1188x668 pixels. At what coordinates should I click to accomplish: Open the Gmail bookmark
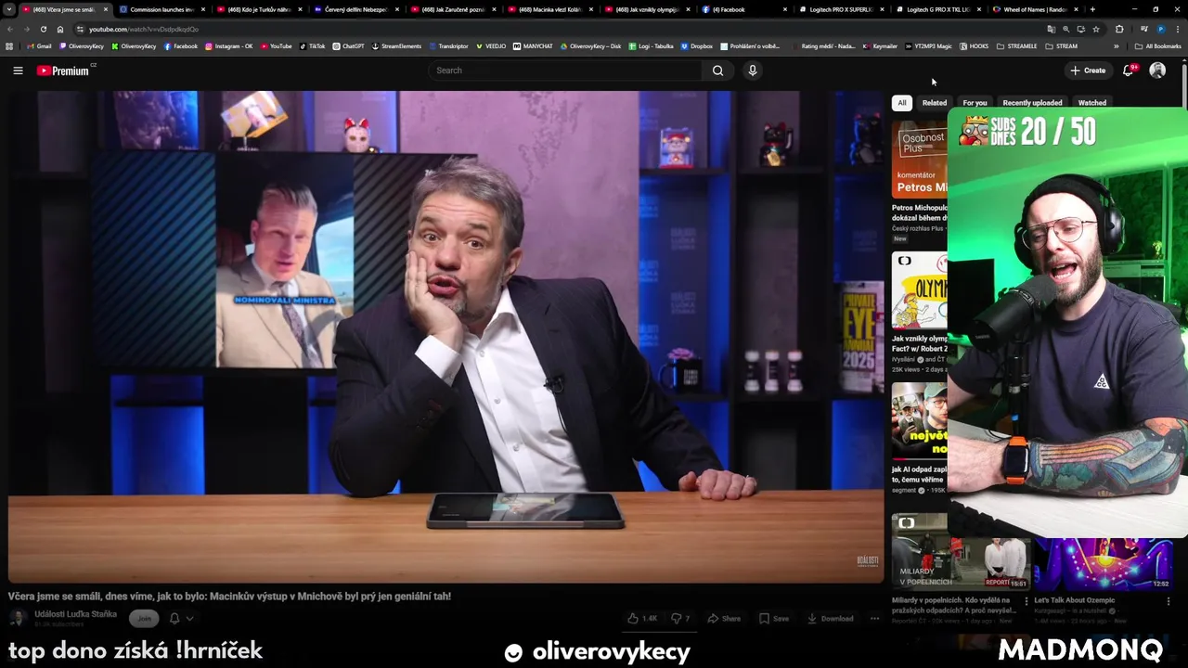tap(39, 46)
